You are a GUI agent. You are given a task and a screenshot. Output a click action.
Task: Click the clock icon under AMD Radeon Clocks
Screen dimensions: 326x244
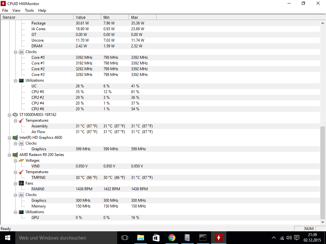[x=21, y=195]
